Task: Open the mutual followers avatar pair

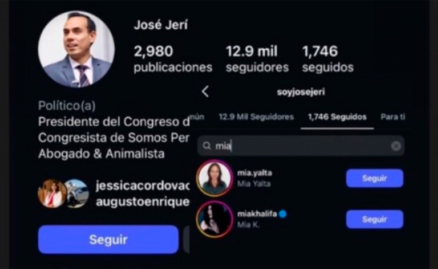Action: [x=63, y=194]
